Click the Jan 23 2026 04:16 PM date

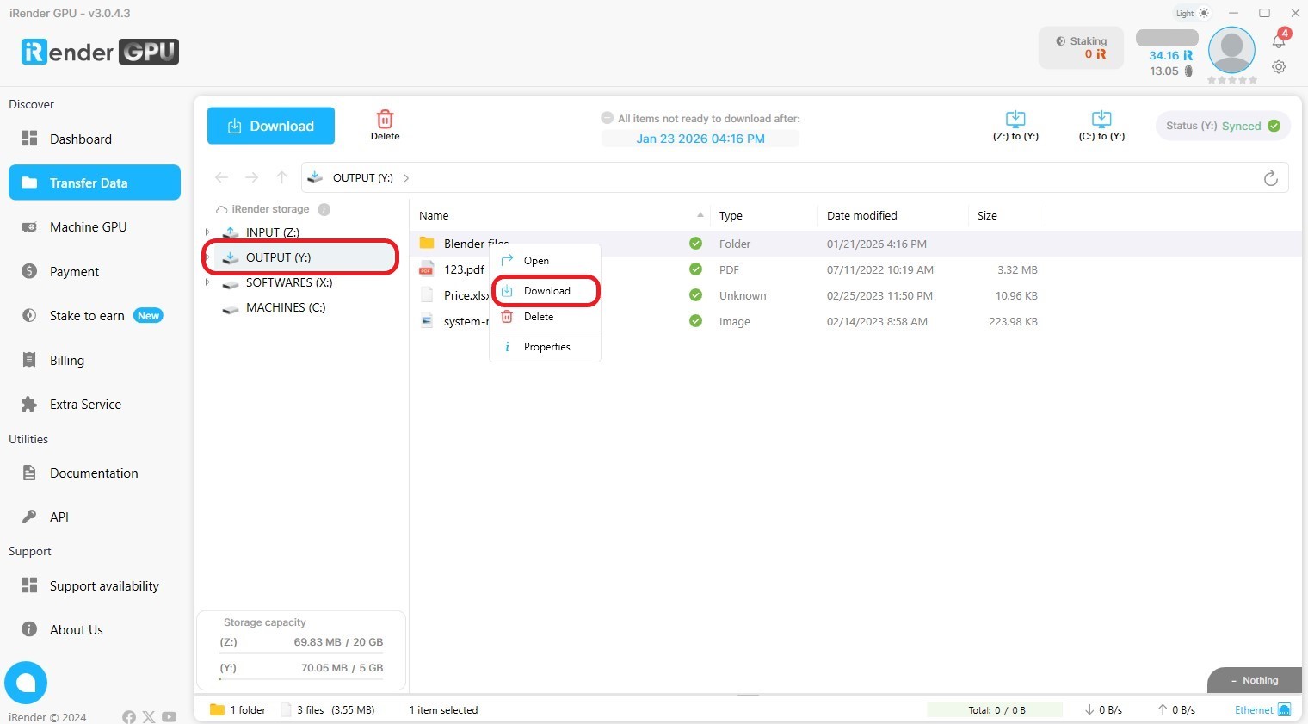(700, 139)
